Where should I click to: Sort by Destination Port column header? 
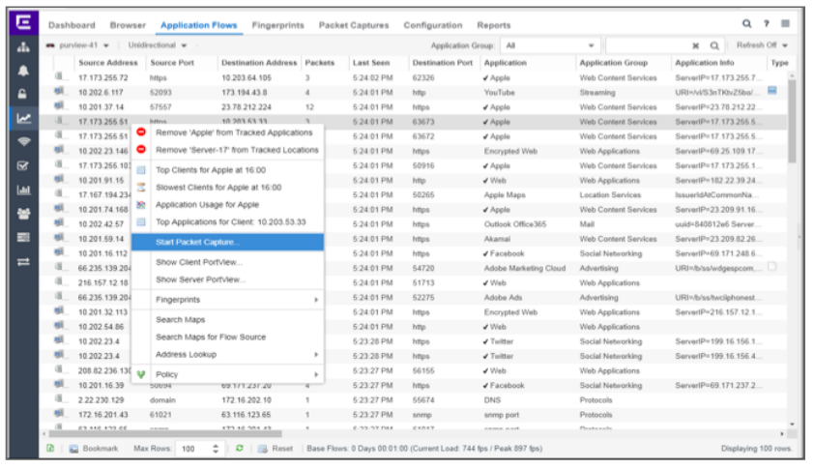pos(443,62)
